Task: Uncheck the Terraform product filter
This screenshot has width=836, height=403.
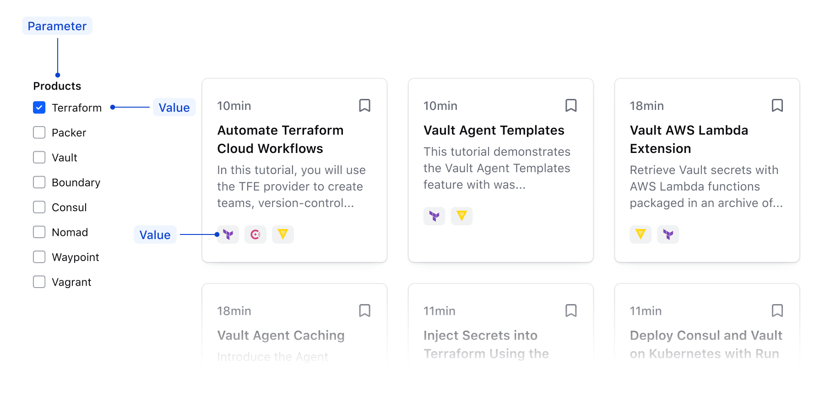Action: pos(39,108)
